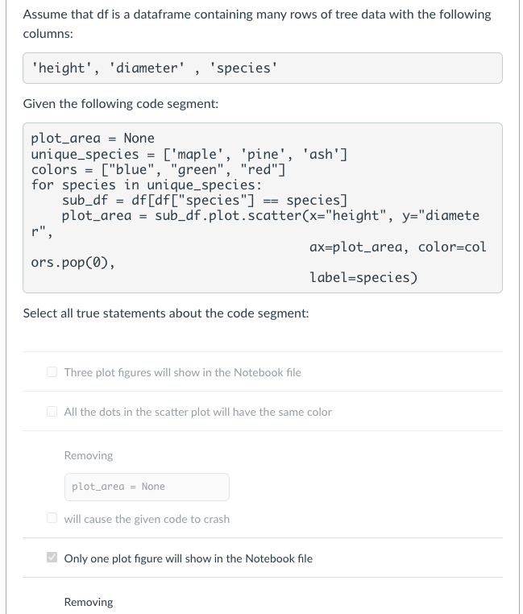
Task: Click the "plot_area = sub_df.plot.scatter" code line
Action: click(270, 215)
